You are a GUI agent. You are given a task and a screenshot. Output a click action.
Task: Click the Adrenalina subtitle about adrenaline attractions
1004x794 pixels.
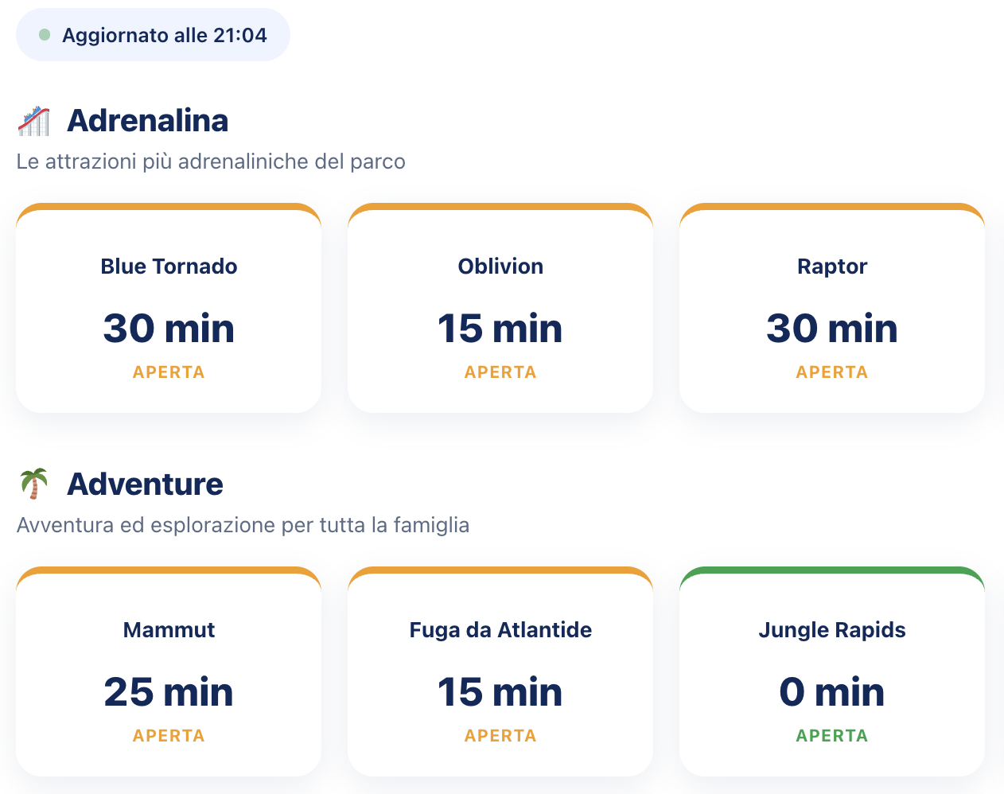pyautogui.click(x=211, y=162)
